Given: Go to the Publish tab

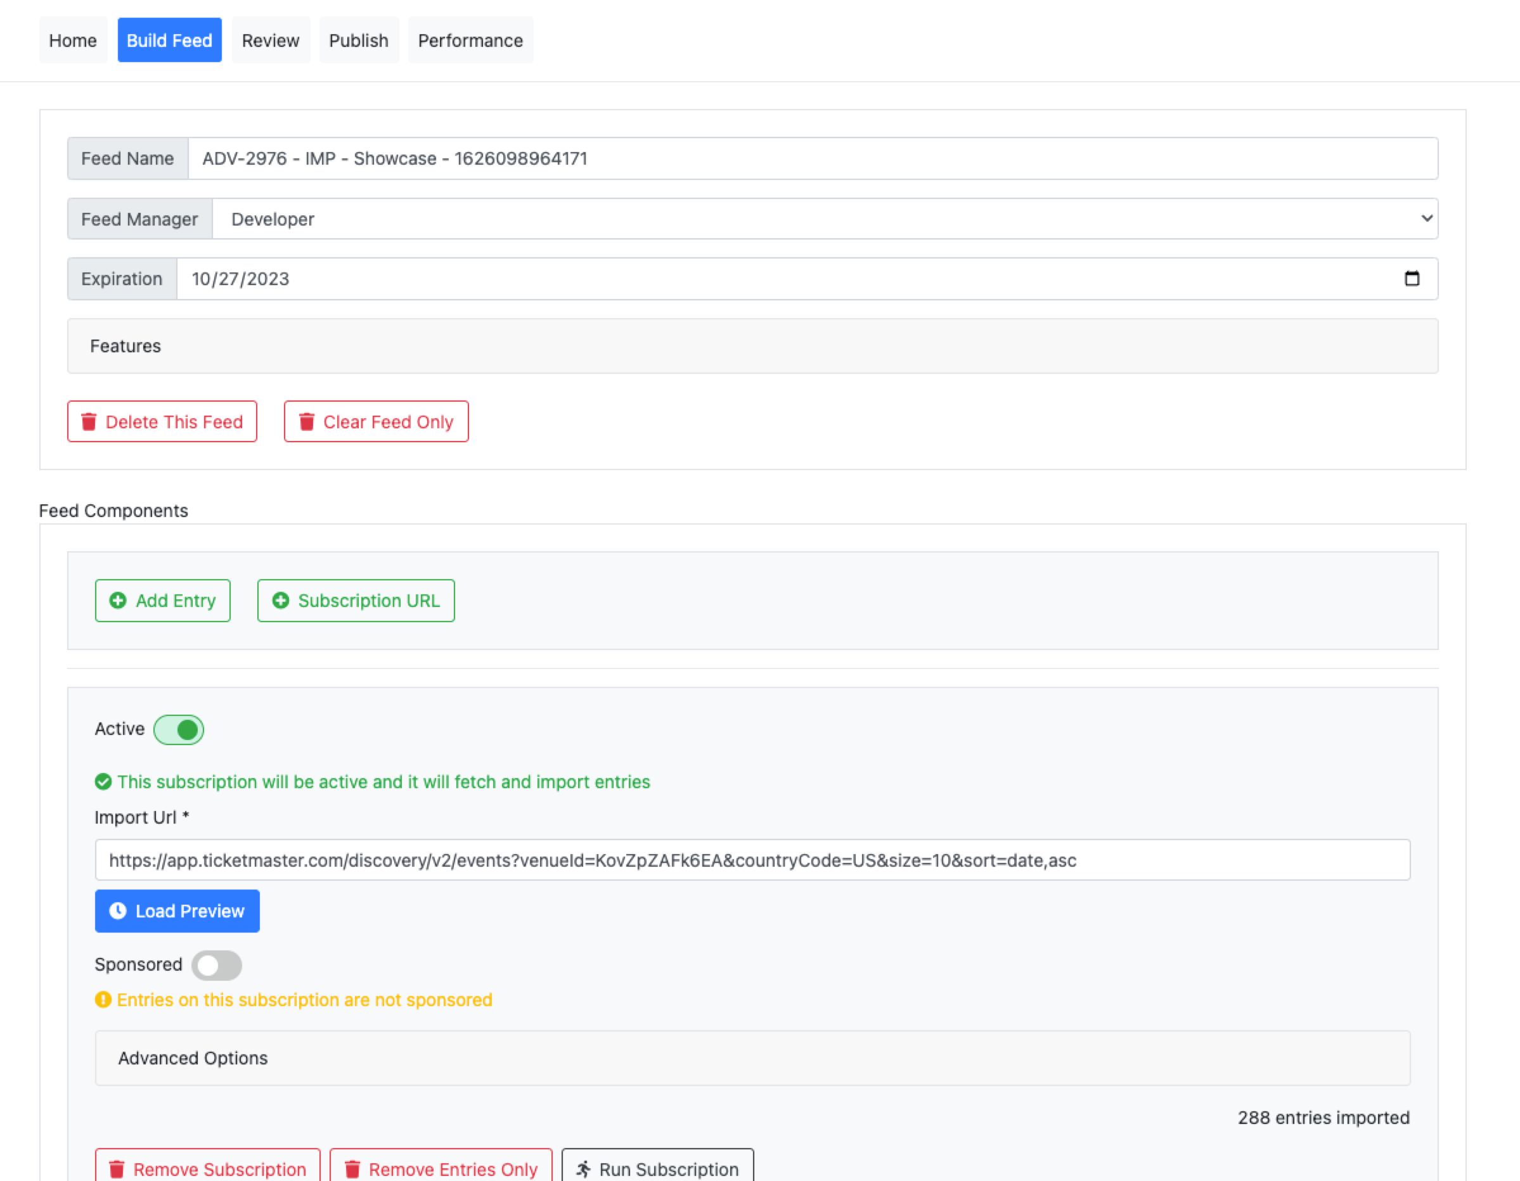Looking at the screenshot, I should (358, 41).
